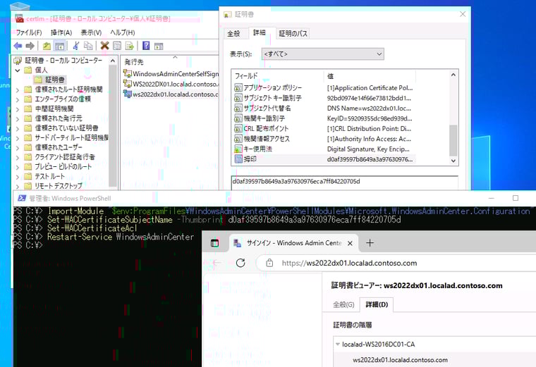Viewport: 536px width, 367px height.
Task: Open the Properties icon in certlm toolbar
Action: point(117,45)
